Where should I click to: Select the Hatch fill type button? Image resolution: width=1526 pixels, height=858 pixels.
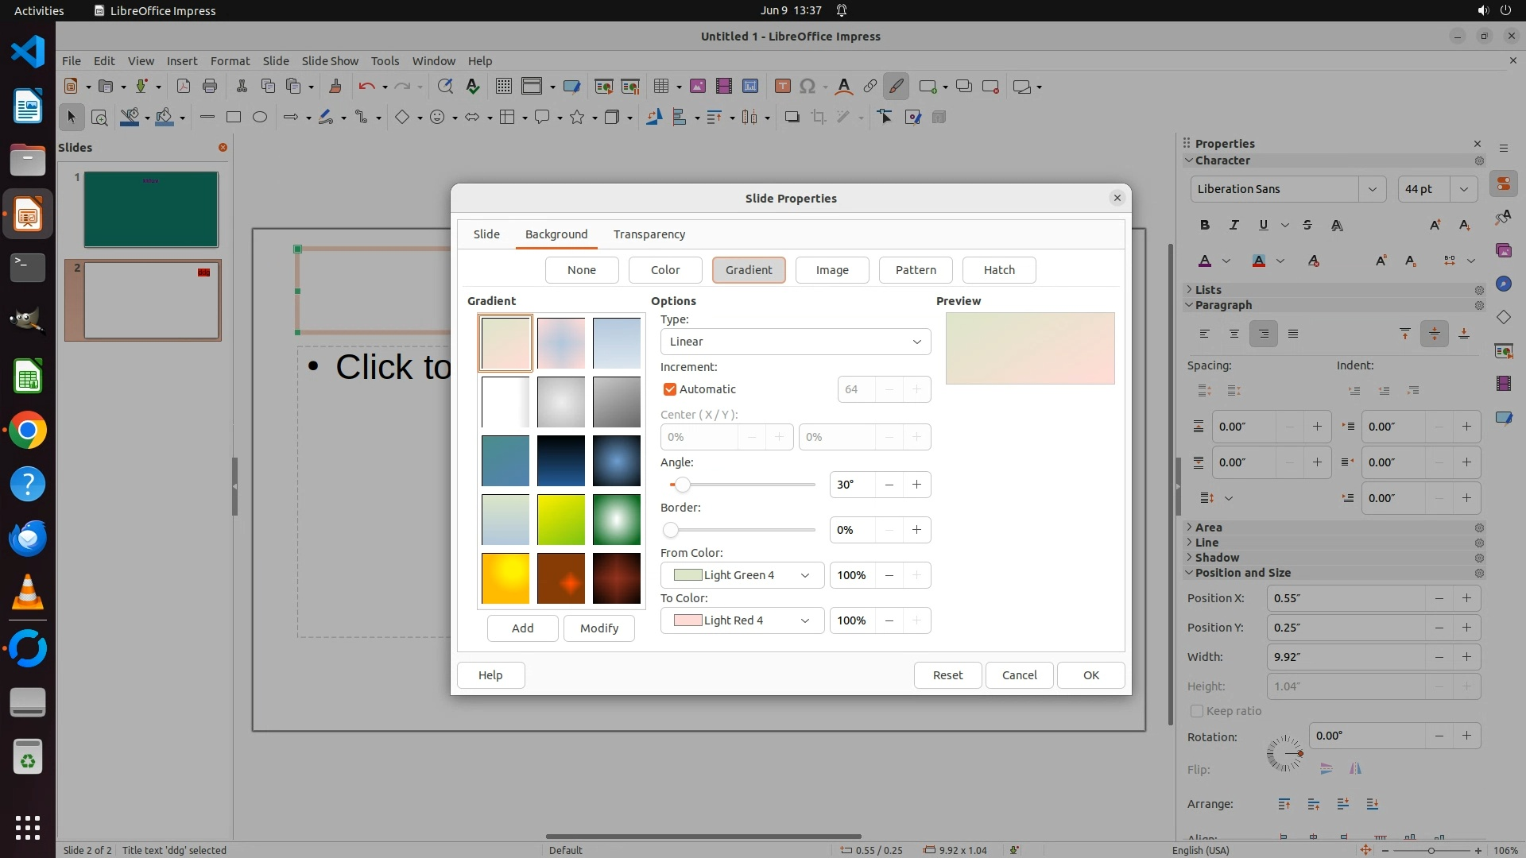(999, 270)
